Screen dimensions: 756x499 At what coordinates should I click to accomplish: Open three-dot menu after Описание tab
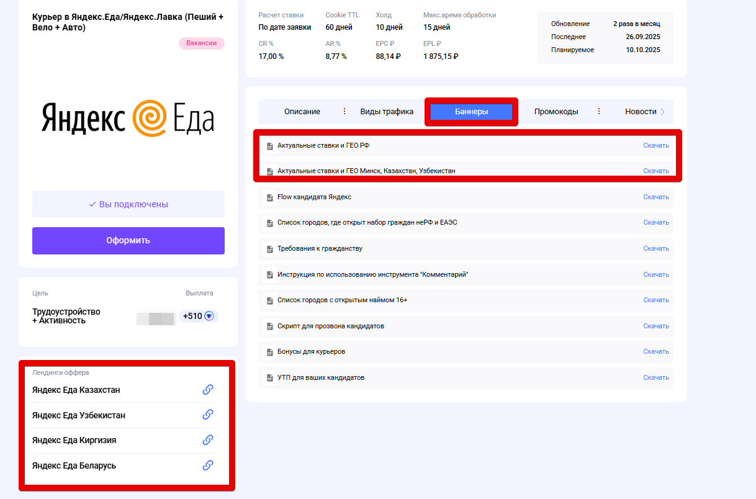click(x=345, y=112)
